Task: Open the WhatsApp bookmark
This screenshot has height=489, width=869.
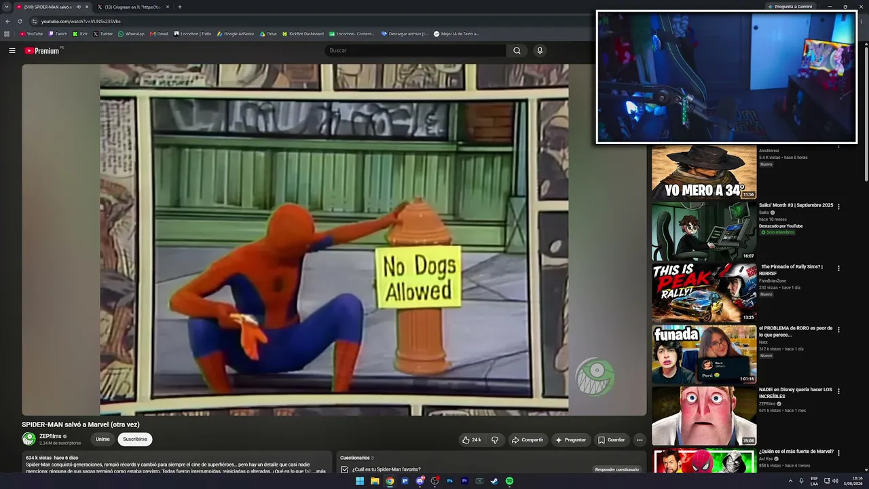Action: click(131, 33)
